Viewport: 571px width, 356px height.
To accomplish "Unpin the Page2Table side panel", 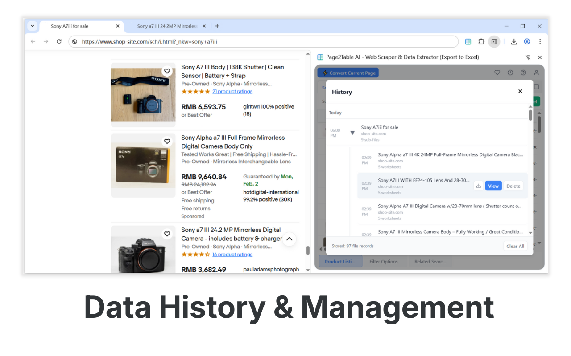I will click(528, 57).
